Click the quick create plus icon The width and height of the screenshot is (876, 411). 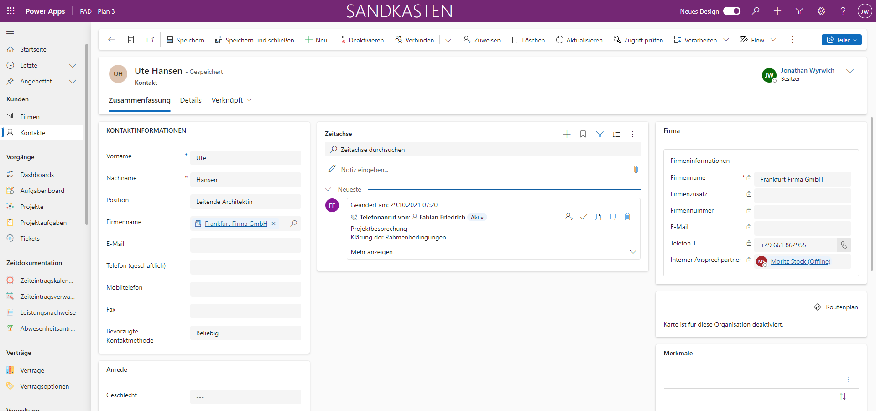(777, 11)
